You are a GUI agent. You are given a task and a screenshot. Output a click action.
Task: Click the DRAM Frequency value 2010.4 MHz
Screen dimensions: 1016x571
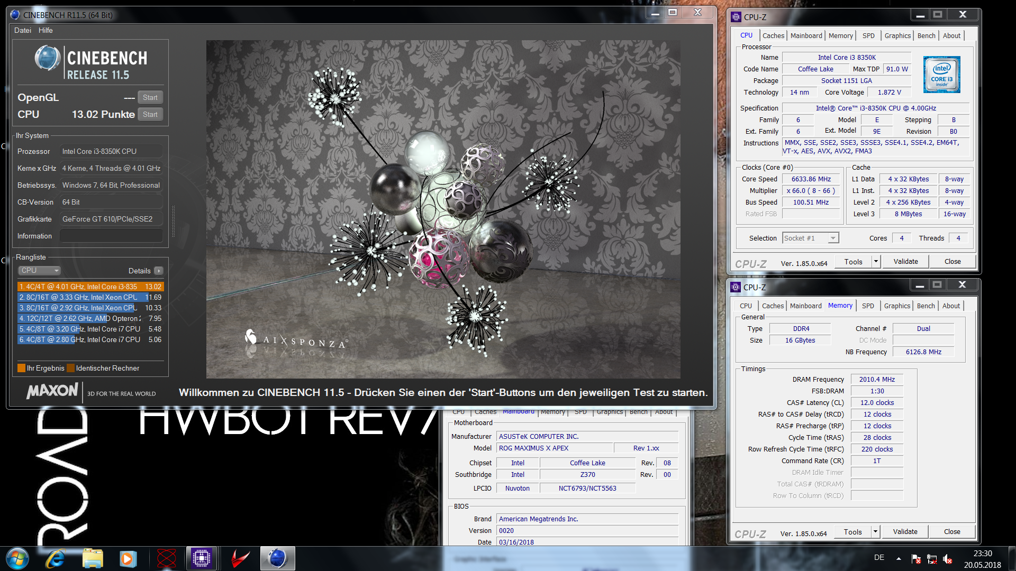877,380
